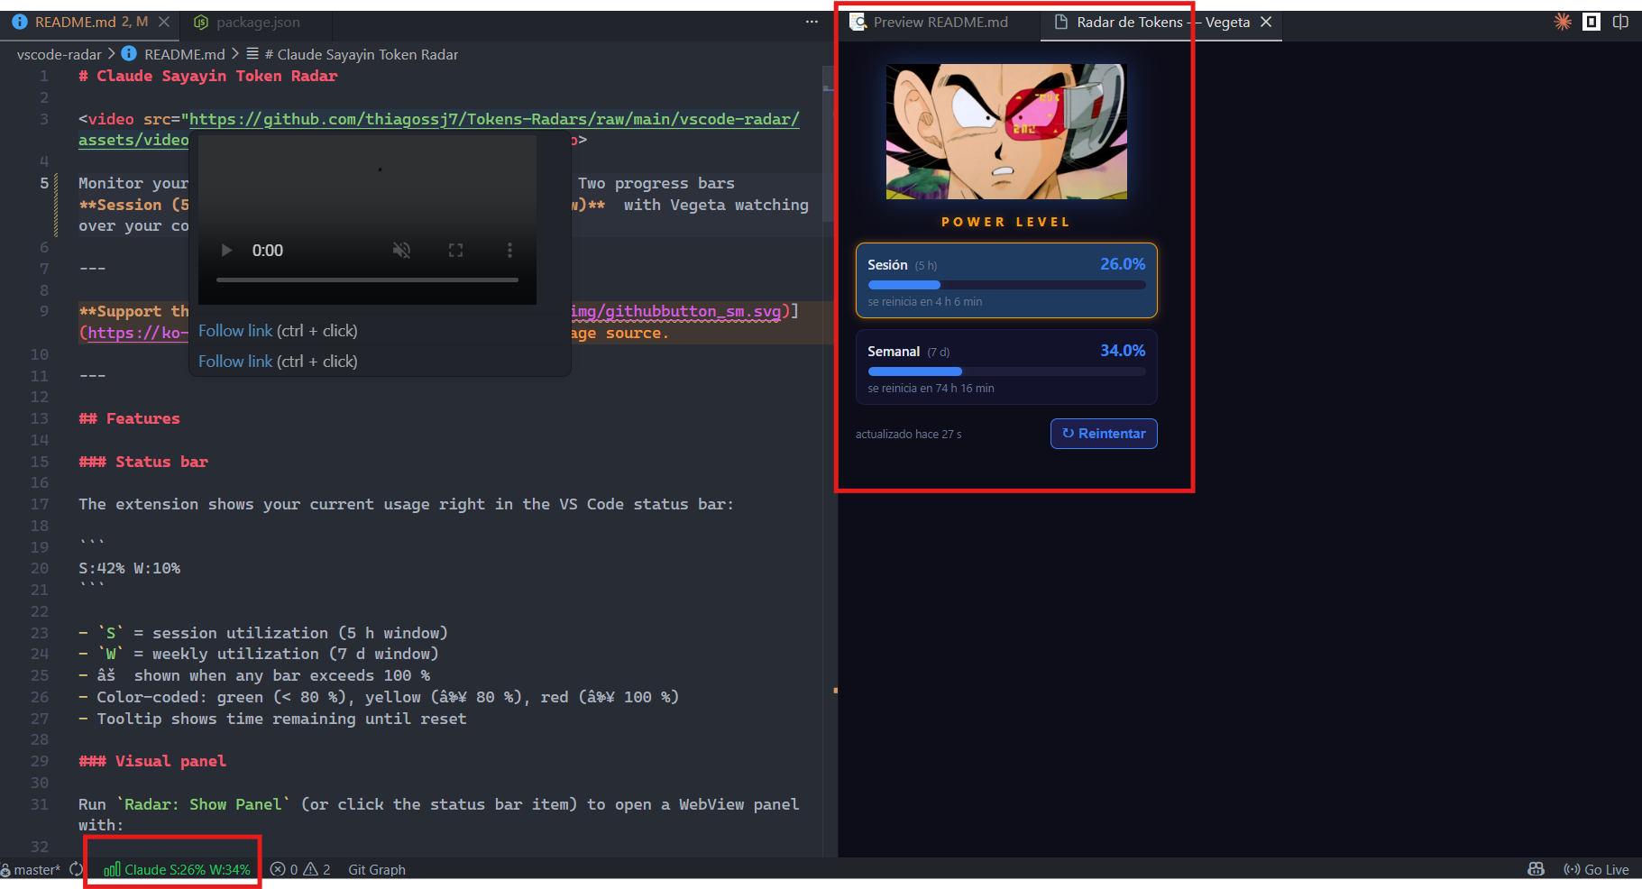Follow the first link in the hover popup
Image resolution: width=1642 pixels, height=889 pixels.
pyautogui.click(x=235, y=331)
